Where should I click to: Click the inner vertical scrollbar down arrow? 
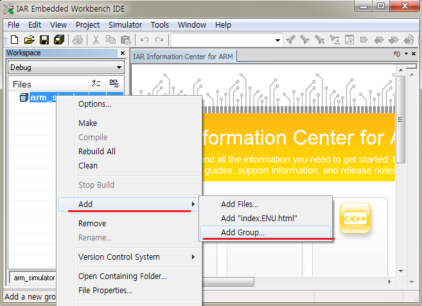pos(401,271)
